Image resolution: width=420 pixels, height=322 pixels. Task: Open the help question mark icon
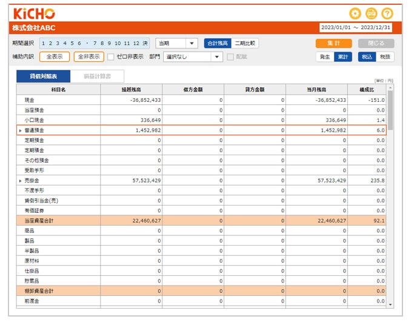(x=387, y=13)
